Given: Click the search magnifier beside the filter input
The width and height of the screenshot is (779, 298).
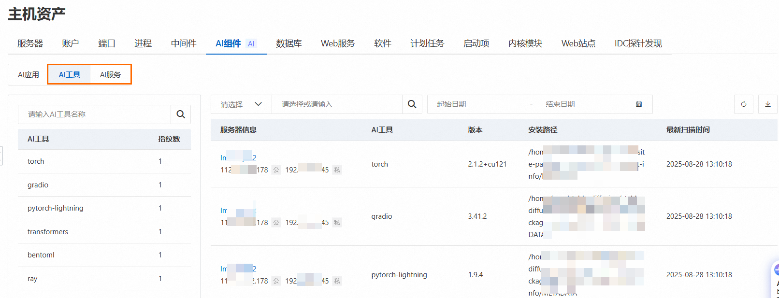Looking at the screenshot, I should pyautogui.click(x=412, y=104).
